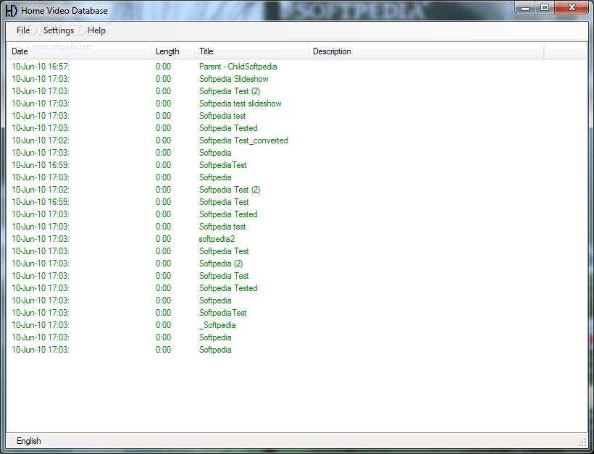Maximize the Home Video Database window

[x=544, y=7]
